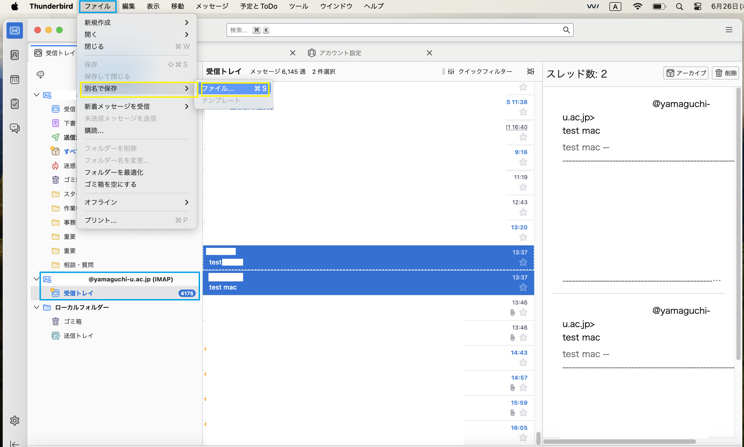The height and width of the screenshot is (447, 744).
Task: Click the spam flame folder icon
Action: 55,166
